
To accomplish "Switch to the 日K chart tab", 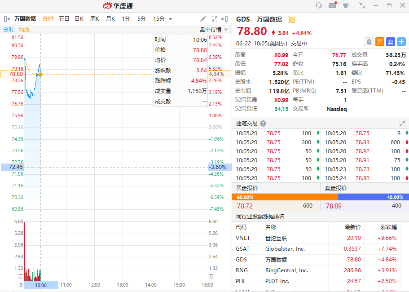I will click(79, 19).
